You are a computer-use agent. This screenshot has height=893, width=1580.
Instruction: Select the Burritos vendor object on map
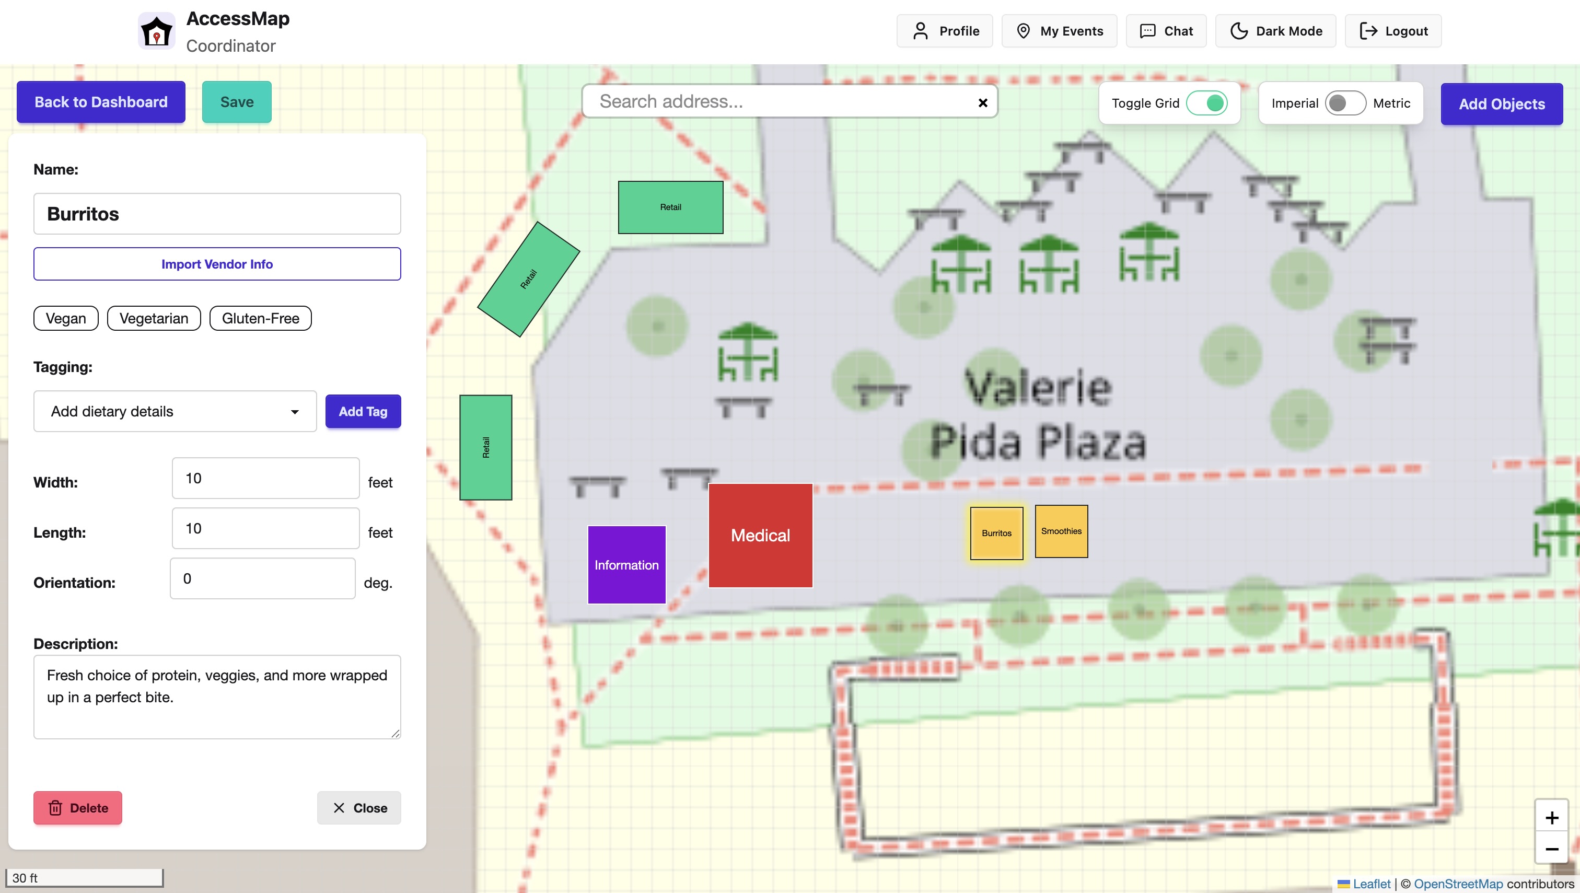point(997,533)
